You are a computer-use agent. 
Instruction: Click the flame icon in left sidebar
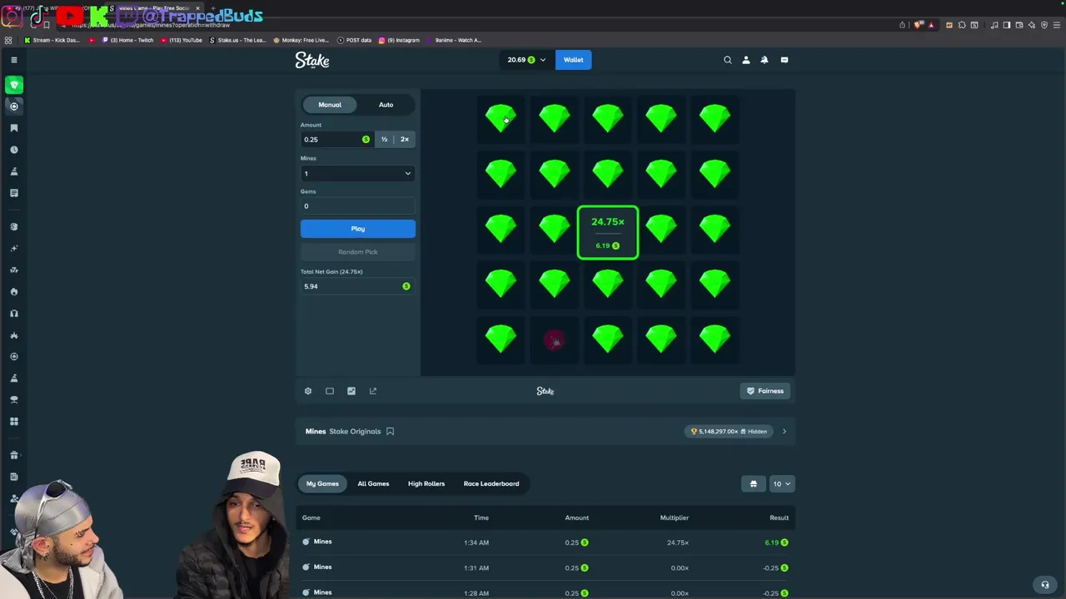(14, 292)
